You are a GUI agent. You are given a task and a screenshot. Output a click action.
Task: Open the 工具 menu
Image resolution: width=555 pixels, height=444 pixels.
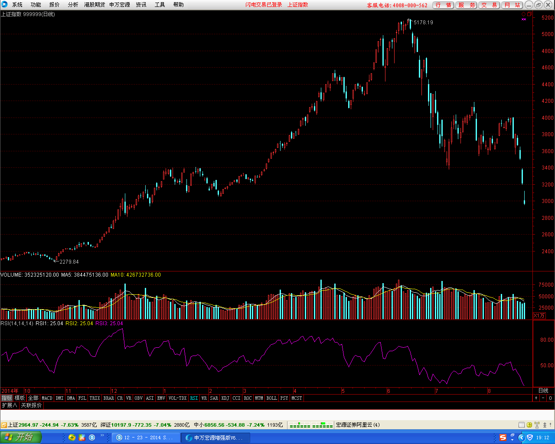click(160, 5)
